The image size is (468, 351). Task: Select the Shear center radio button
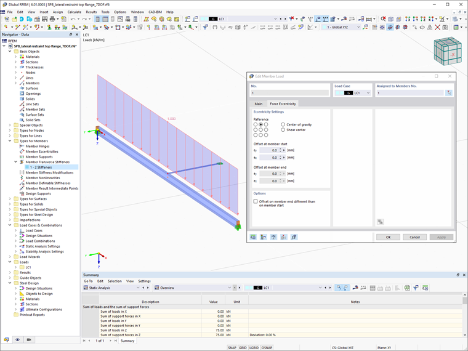tap(283, 130)
